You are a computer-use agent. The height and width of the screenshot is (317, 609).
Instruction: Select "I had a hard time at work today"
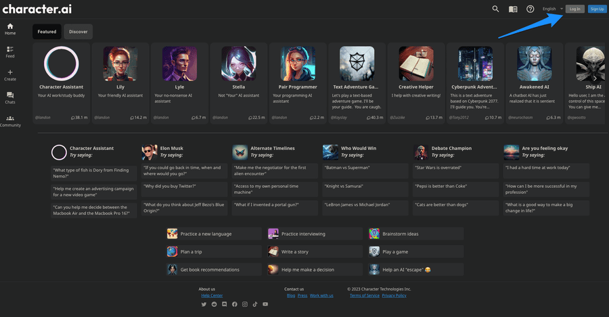pos(546,171)
